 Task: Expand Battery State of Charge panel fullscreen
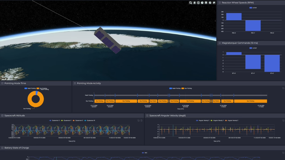2,148
